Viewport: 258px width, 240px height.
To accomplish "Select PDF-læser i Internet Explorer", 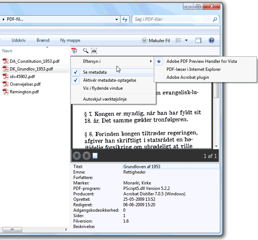I will (x=193, y=69).
